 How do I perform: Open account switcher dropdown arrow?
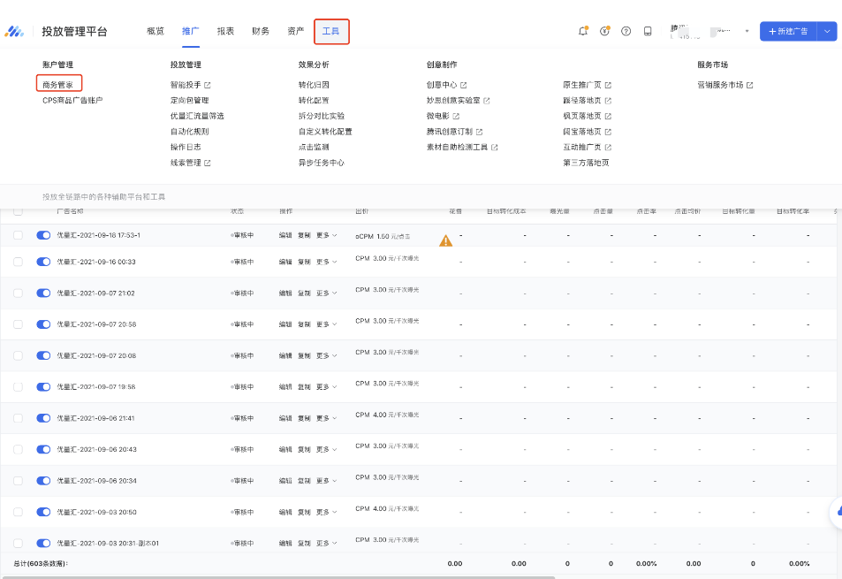tap(747, 31)
